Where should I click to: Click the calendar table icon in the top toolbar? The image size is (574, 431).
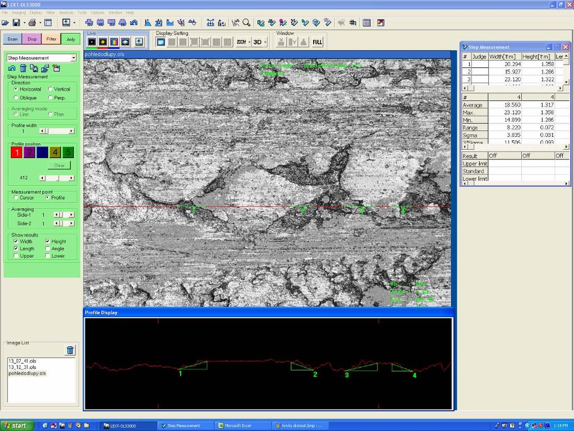click(366, 22)
